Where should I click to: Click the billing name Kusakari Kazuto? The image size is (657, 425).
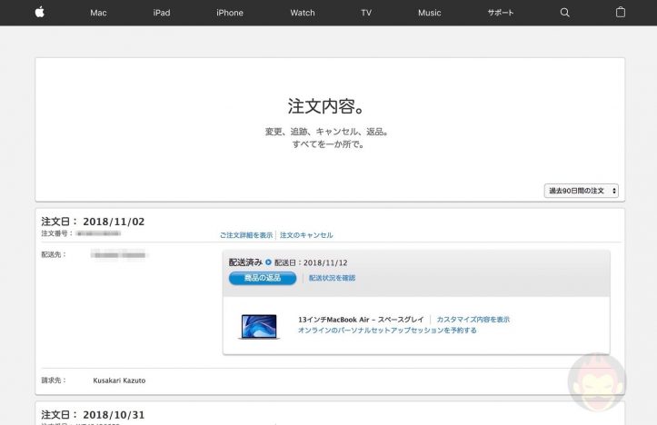coord(119,381)
